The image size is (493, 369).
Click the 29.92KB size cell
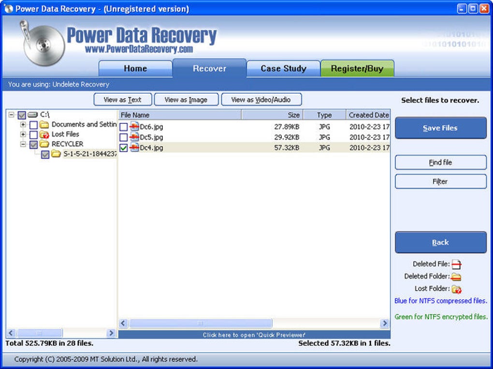pyautogui.click(x=287, y=137)
